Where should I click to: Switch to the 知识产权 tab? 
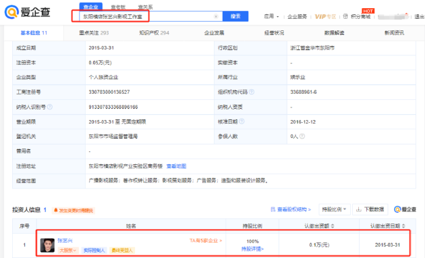(x=154, y=33)
